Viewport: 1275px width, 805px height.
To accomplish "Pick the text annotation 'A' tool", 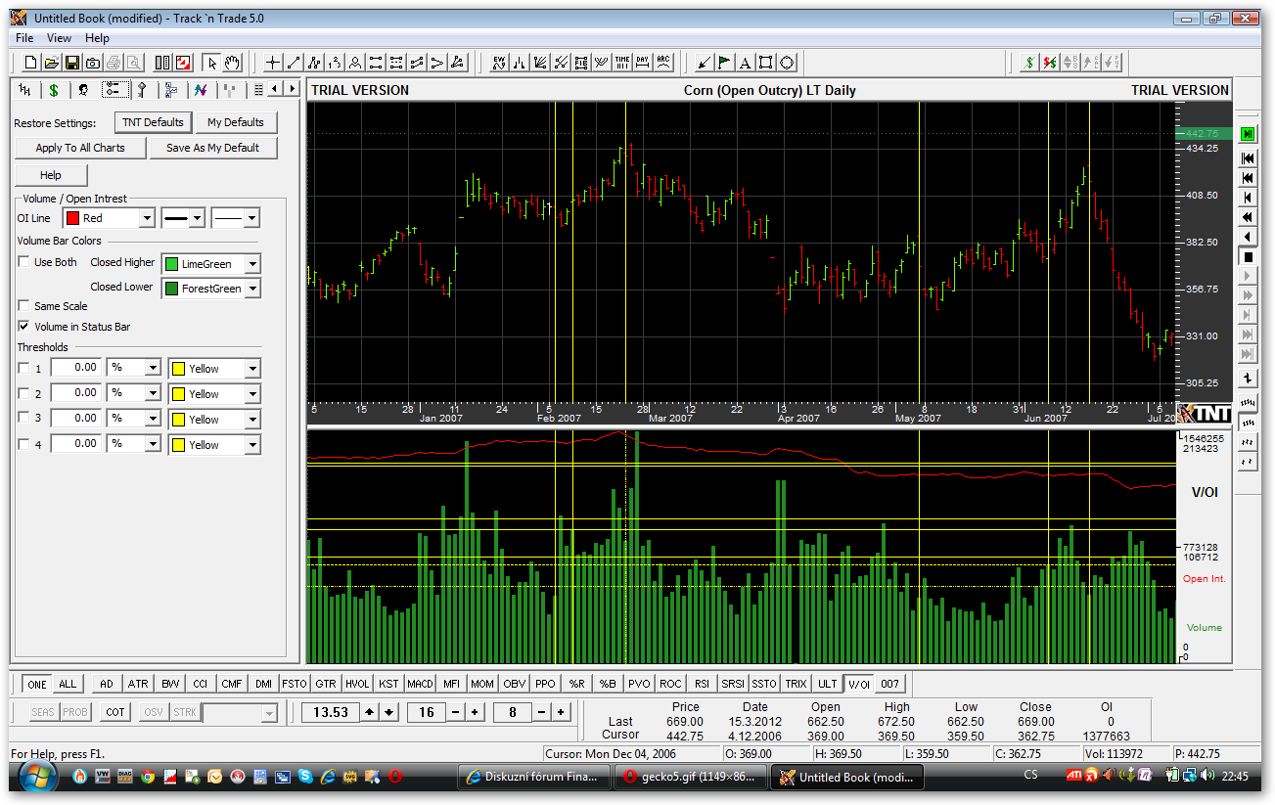I will pyautogui.click(x=745, y=63).
